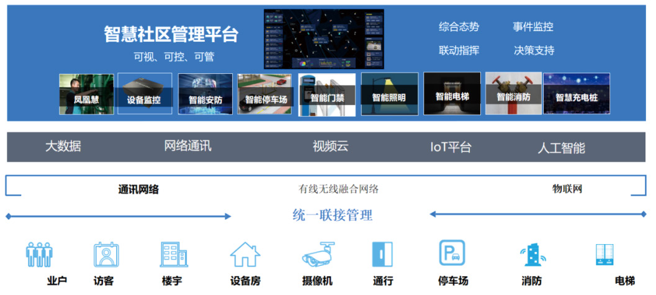The image size is (656, 295).
Task: Open the 凤凰慧 thumbnail tile
Action: point(86,94)
